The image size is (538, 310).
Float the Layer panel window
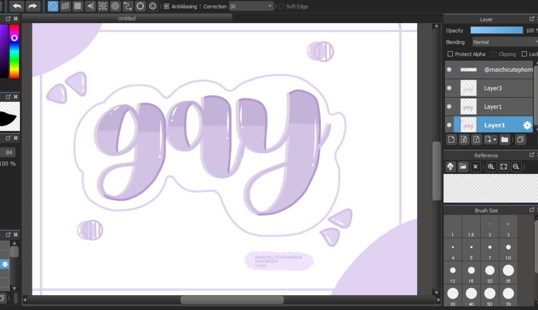532,18
